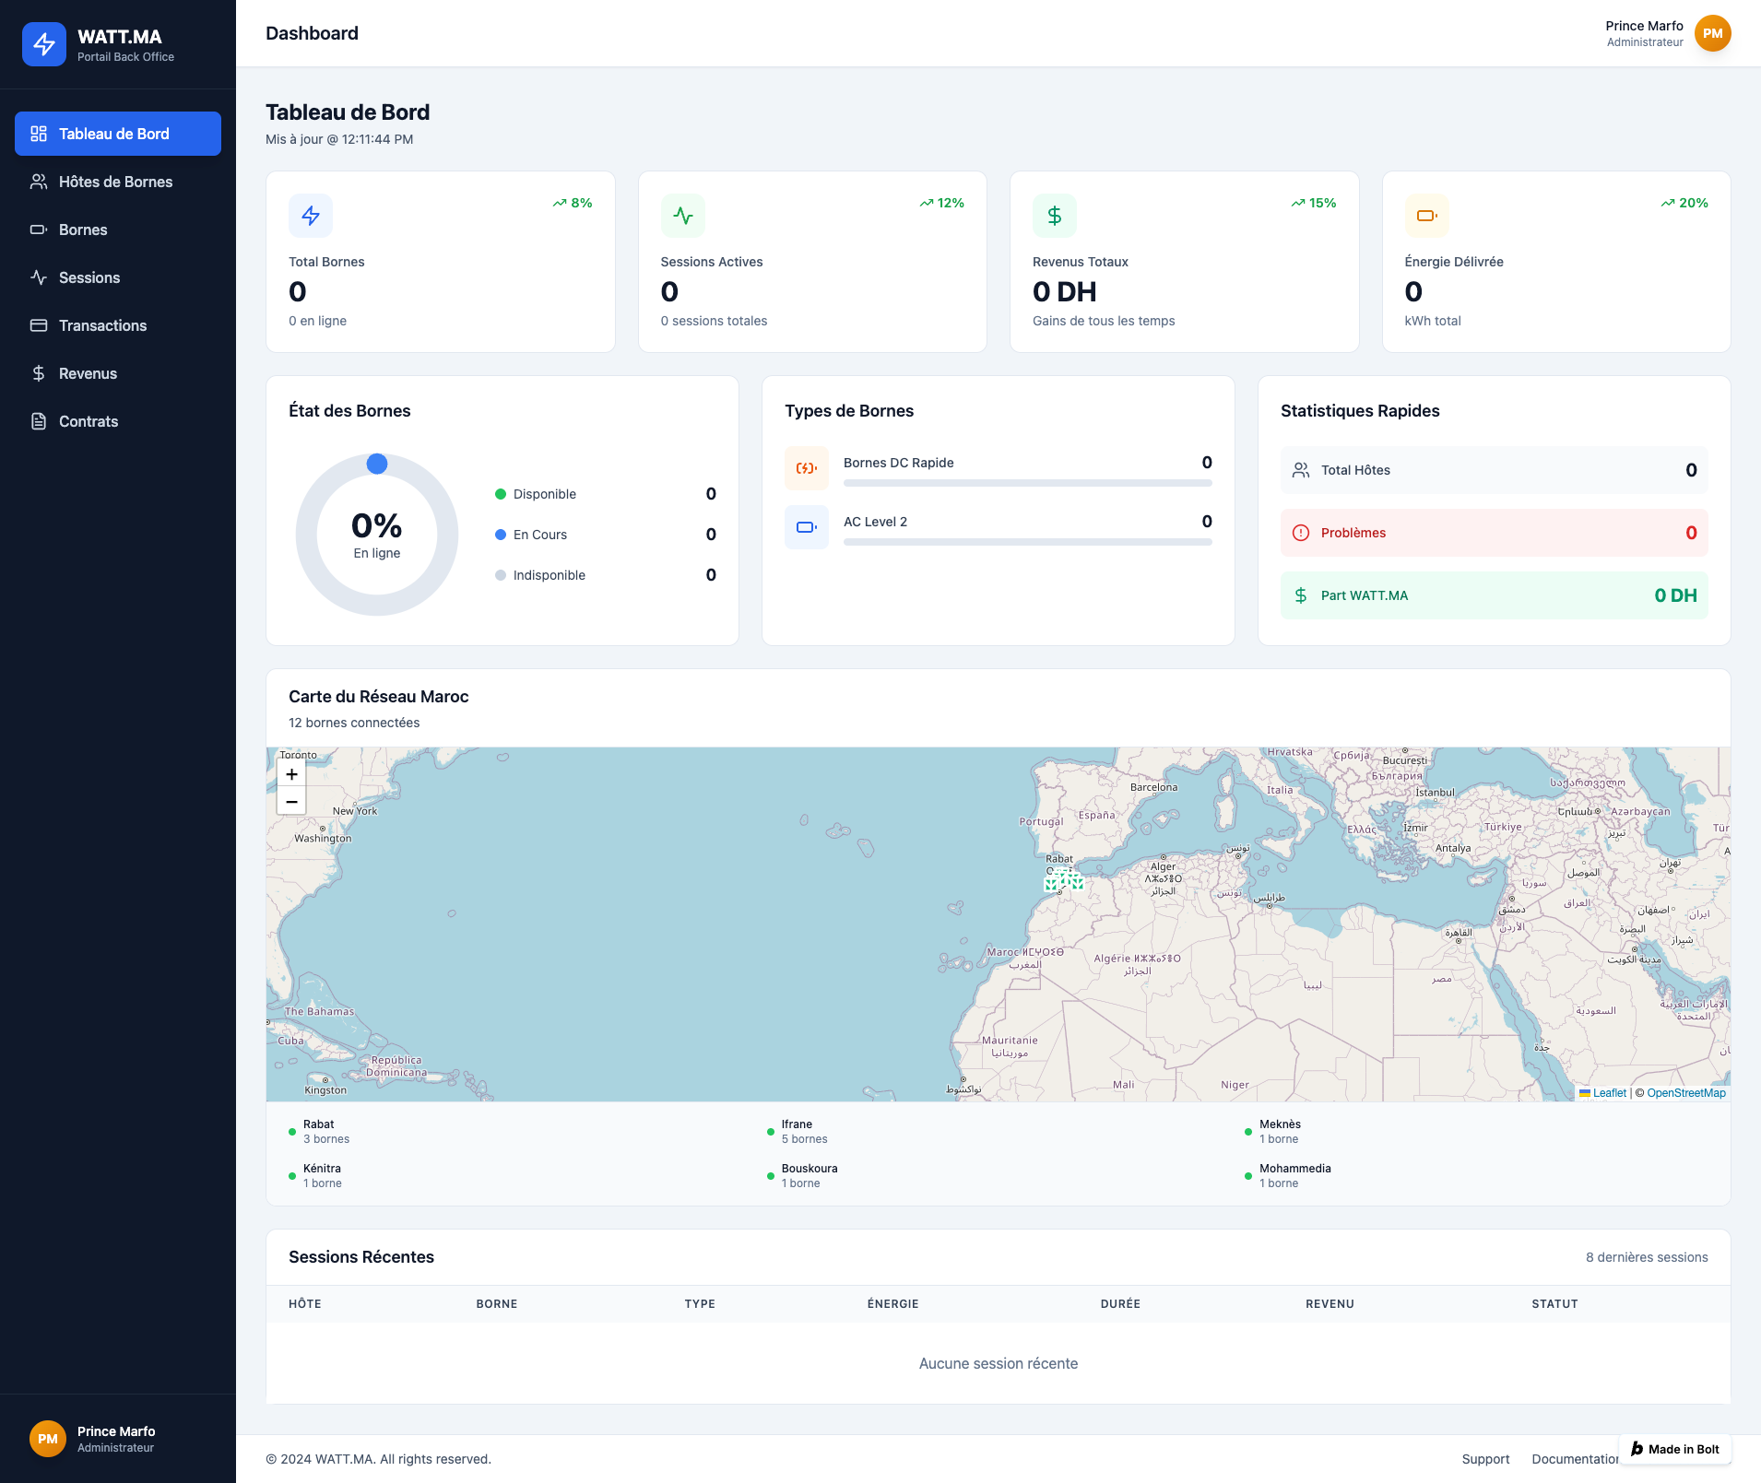
Task: Open the Prince Marfo profile avatar
Action: coord(1713,33)
